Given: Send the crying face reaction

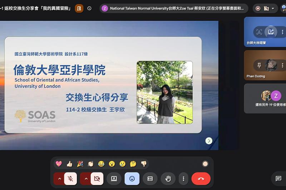Looking at the screenshot, I should point(123,164).
